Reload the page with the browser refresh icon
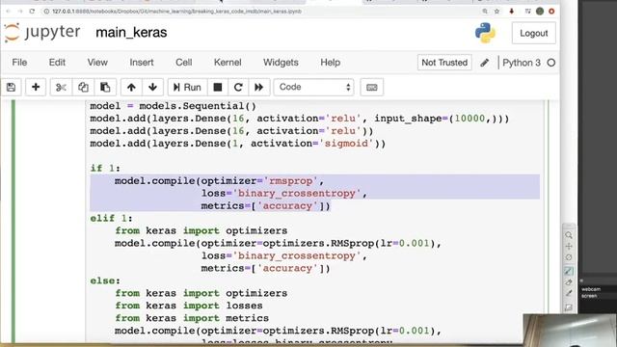The width and height of the screenshot is (617, 347). pyautogui.click(x=32, y=12)
